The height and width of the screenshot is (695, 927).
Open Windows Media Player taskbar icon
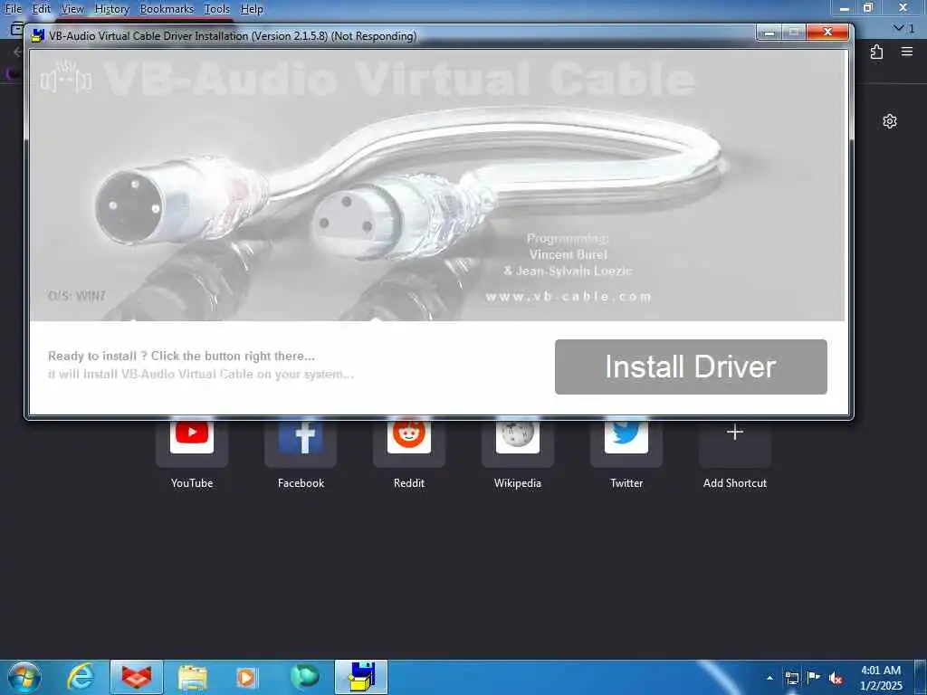tap(247, 677)
